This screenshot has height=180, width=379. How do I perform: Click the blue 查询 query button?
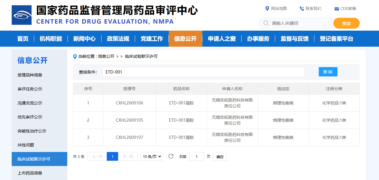tap(328, 71)
